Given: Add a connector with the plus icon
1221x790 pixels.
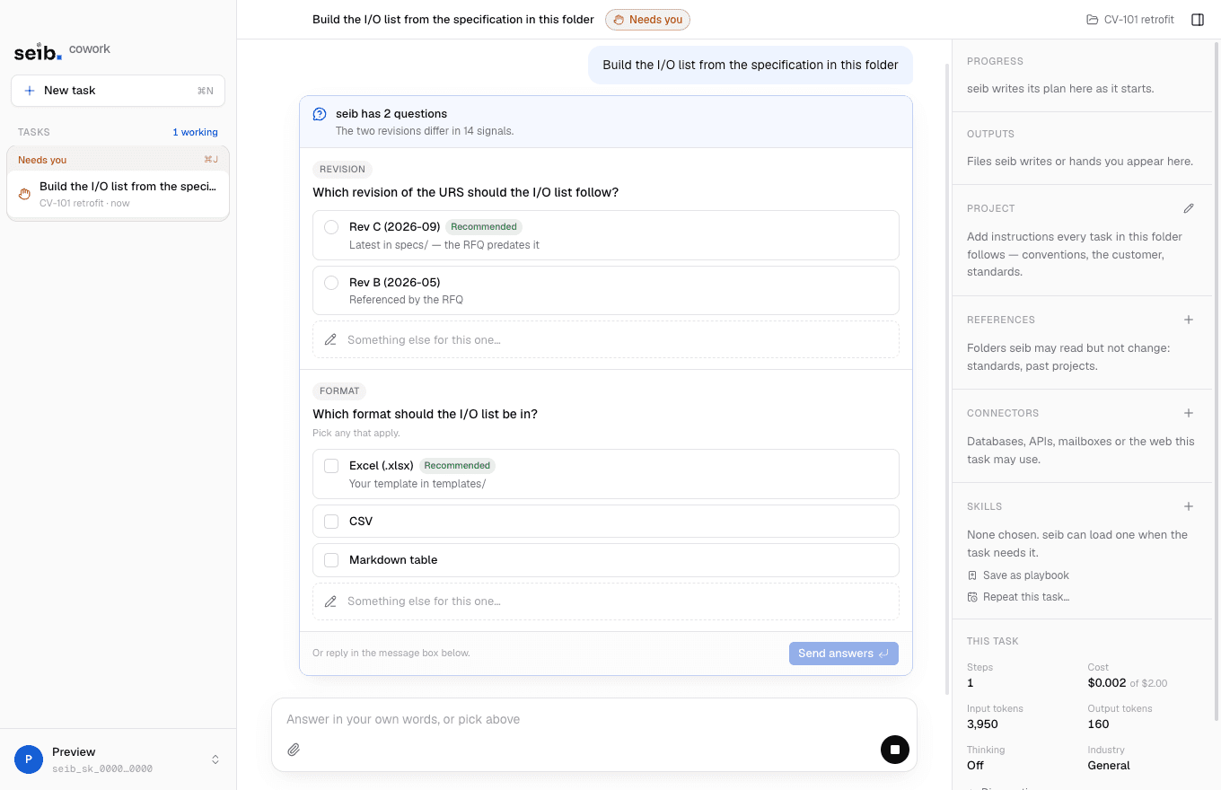Looking at the screenshot, I should click(1189, 413).
